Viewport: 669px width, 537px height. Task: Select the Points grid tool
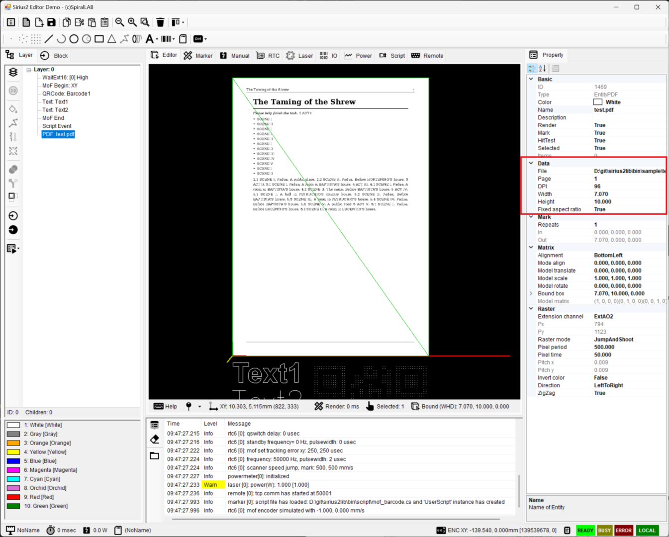tap(36, 39)
